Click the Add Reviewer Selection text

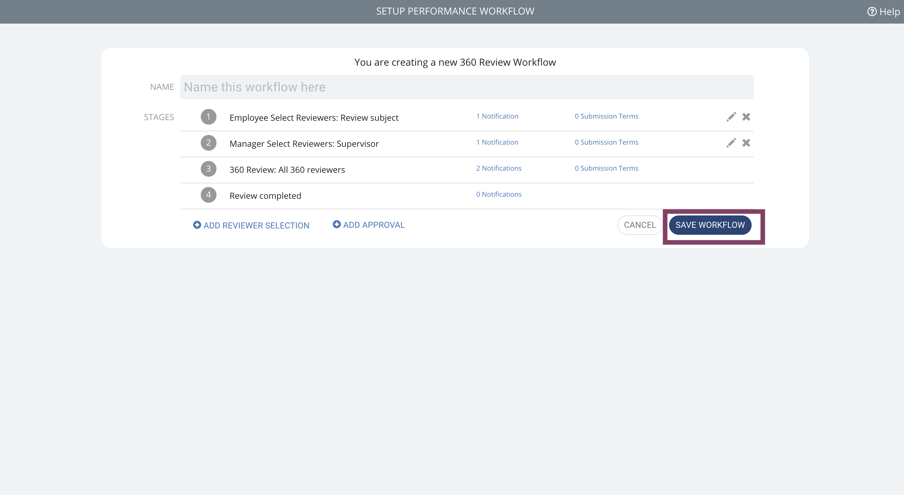point(256,225)
